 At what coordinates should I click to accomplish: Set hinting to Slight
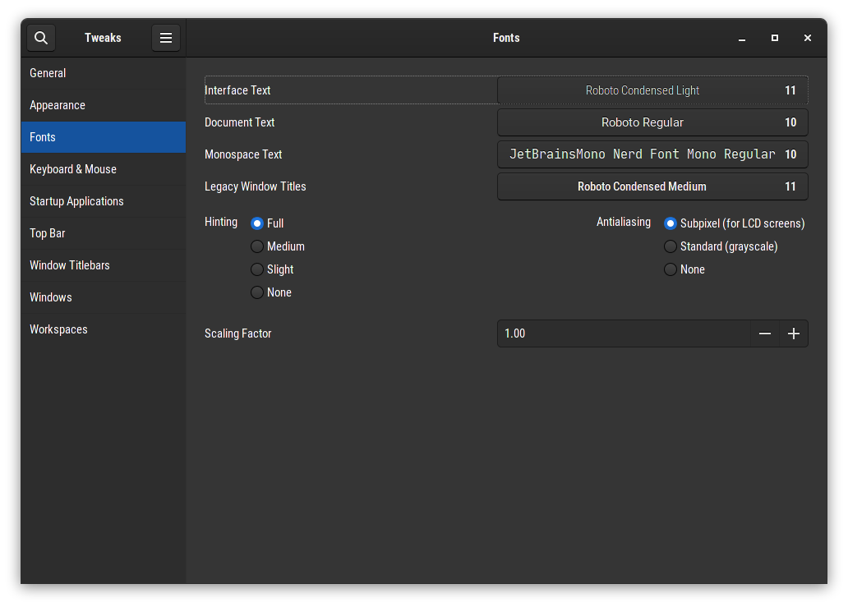click(x=257, y=269)
